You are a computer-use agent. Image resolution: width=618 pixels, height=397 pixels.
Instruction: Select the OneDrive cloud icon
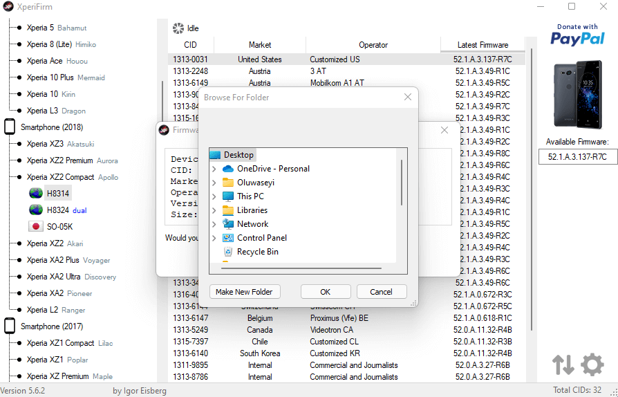coord(228,169)
